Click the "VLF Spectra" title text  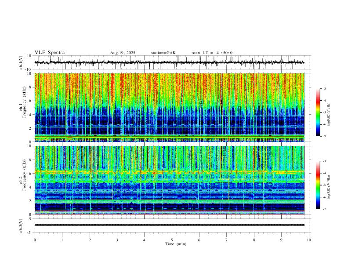50,53
